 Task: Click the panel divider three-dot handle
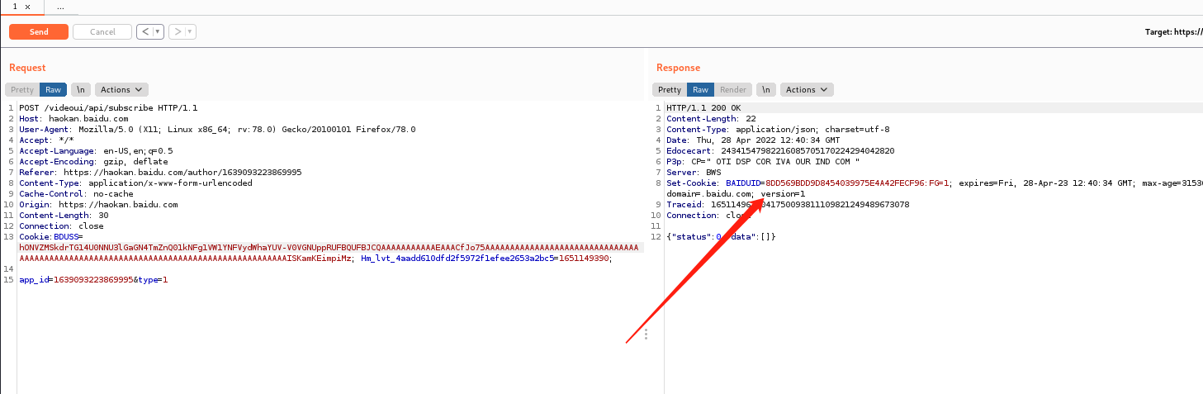click(x=646, y=334)
